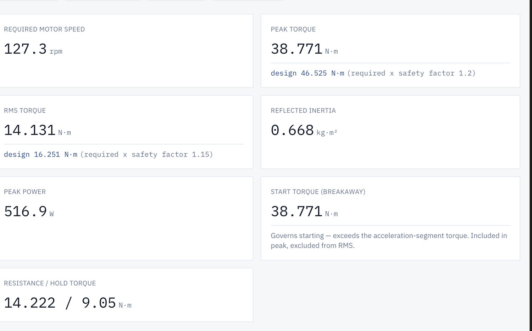Viewport: 532px width, 331px height.
Task: Click the REFLECTED INERTIA heading
Action: [x=303, y=111]
